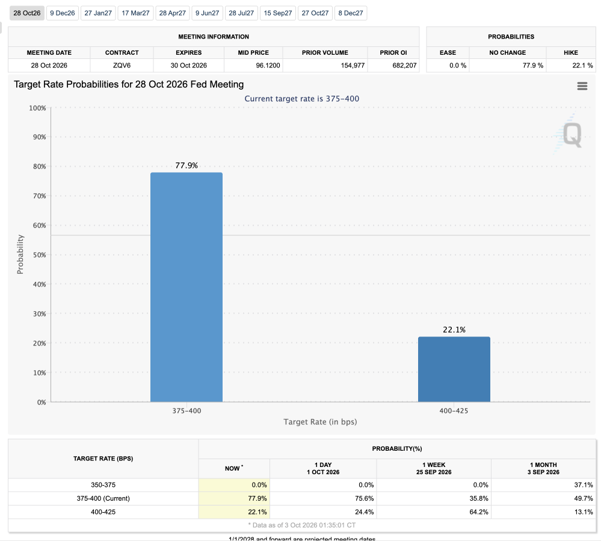Click the 400-425 x-axis label

454,410
